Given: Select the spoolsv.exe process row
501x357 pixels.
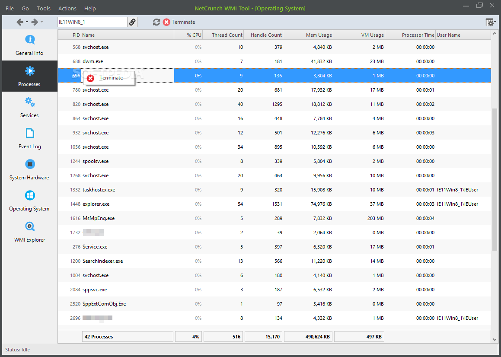Looking at the screenshot, I should (274, 161).
